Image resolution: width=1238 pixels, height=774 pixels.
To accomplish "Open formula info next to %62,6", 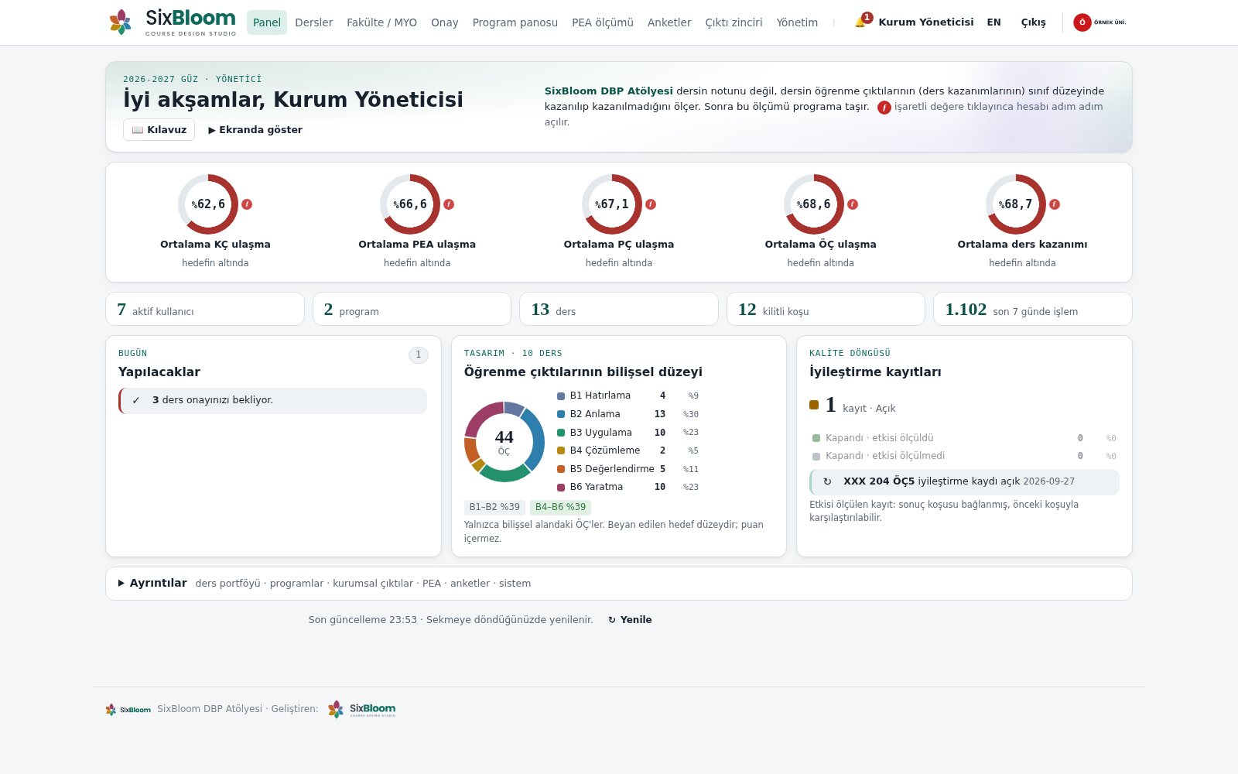I will coord(247,204).
